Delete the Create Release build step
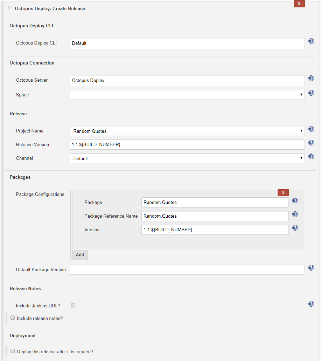The width and height of the screenshot is (321, 361). click(x=299, y=4)
